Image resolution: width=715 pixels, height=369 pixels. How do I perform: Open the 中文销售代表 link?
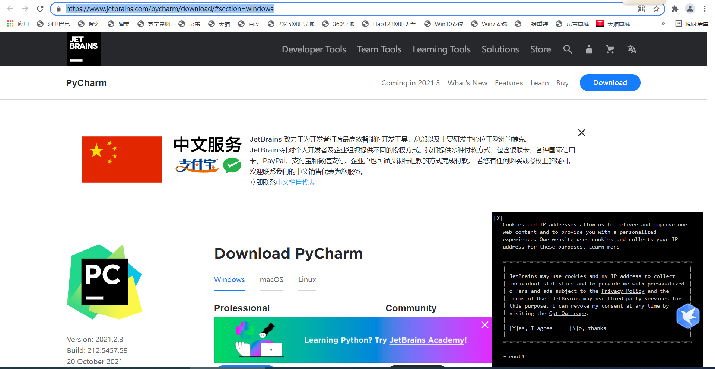pos(296,182)
